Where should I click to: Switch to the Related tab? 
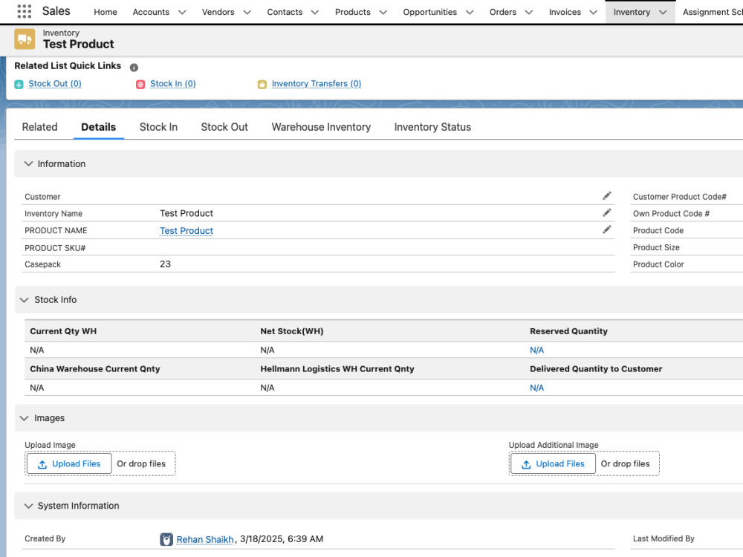click(40, 127)
